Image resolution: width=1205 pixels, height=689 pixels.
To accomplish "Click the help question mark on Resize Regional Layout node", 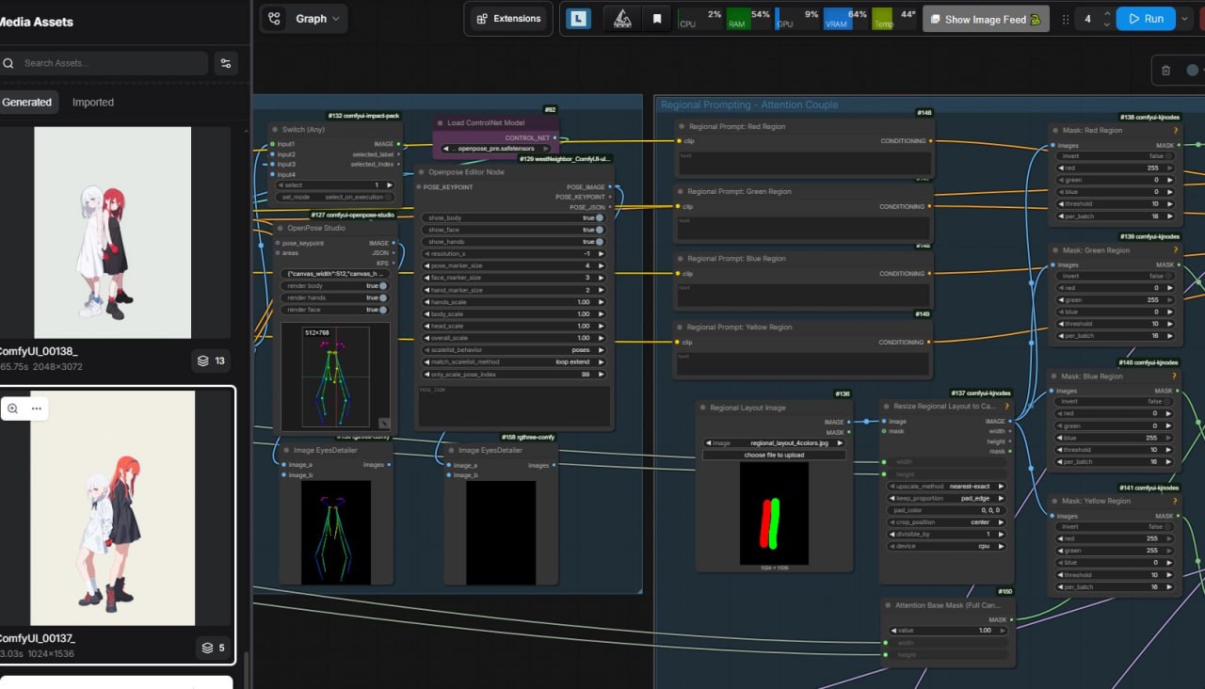I will click(1007, 406).
